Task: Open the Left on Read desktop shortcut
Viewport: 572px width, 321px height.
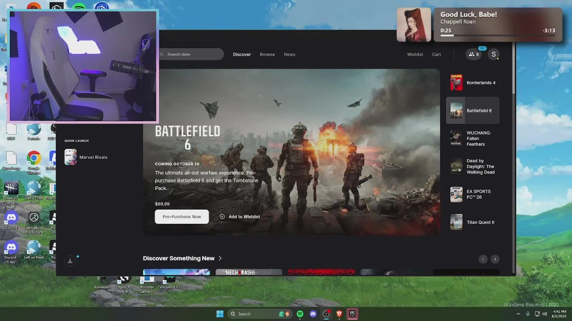Action: point(34,250)
